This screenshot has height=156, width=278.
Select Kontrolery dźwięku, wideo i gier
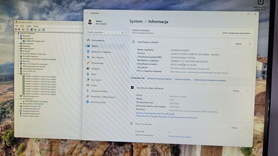tap(34, 54)
